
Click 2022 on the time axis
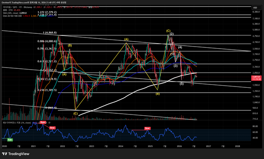coord(62,146)
